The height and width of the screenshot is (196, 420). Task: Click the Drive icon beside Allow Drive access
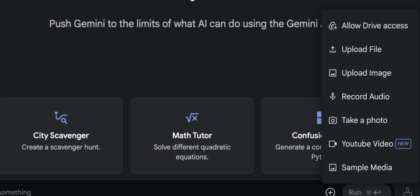click(333, 26)
